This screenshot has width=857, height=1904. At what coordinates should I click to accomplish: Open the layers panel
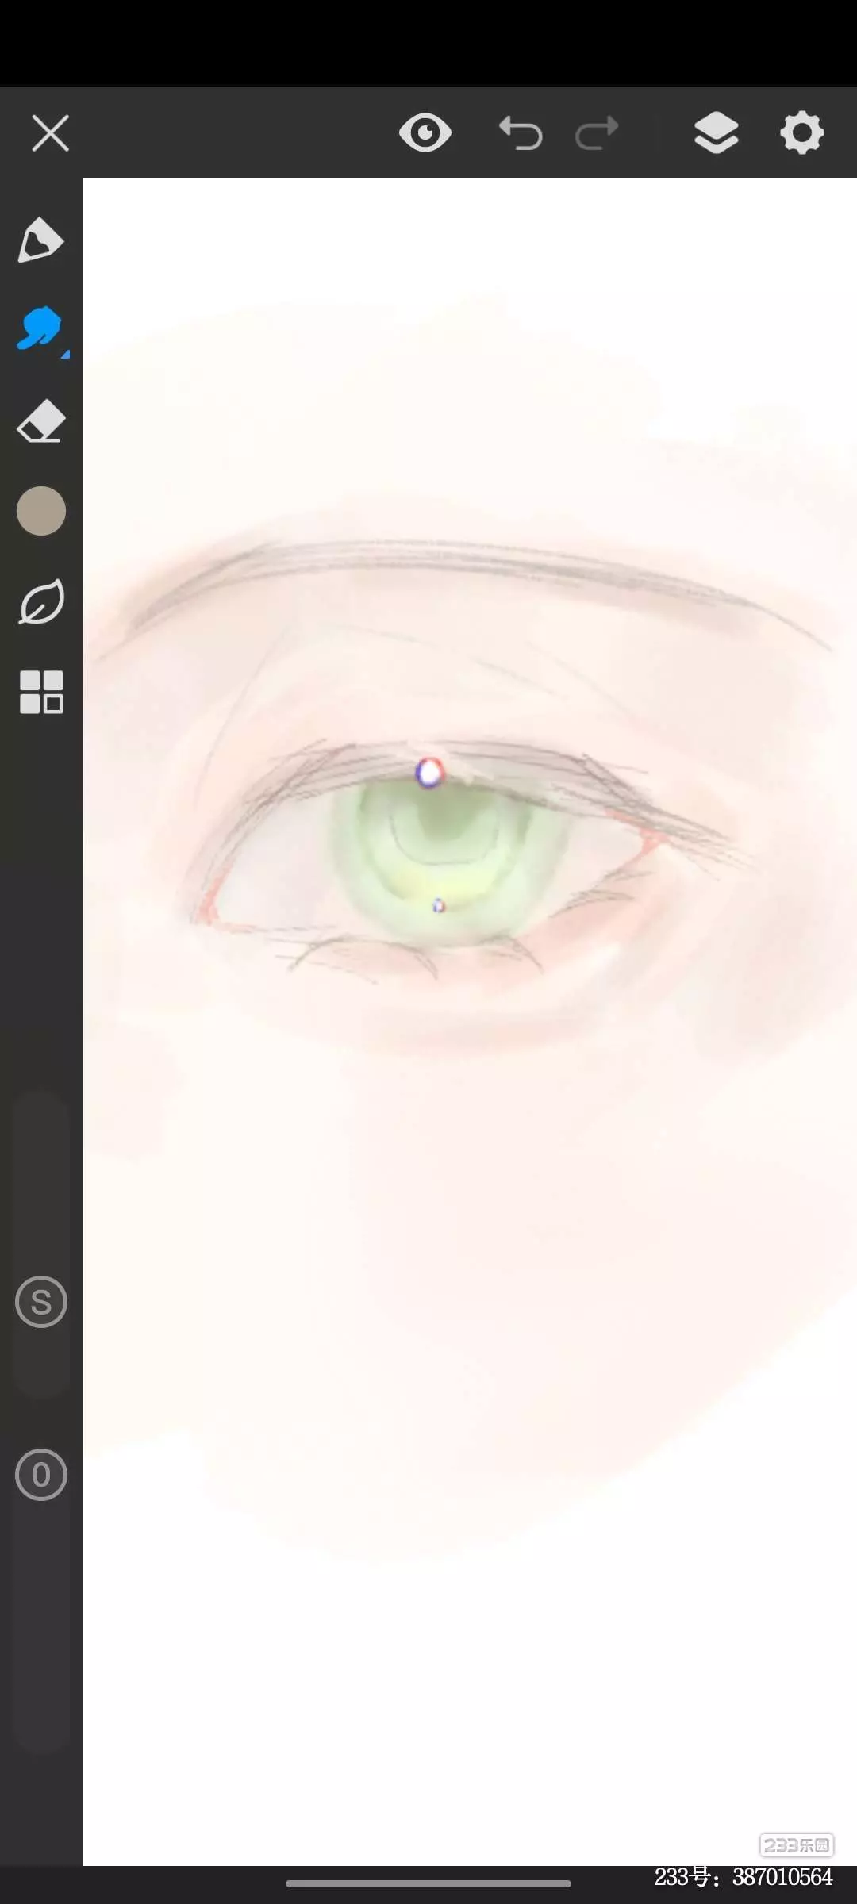pos(717,132)
